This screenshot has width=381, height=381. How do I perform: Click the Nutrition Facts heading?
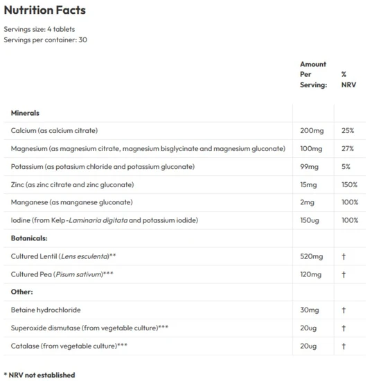[45, 10]
